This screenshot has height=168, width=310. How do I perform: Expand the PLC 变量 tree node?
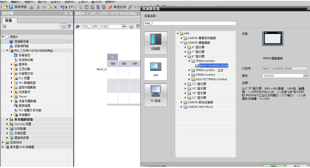pos(11,78)
